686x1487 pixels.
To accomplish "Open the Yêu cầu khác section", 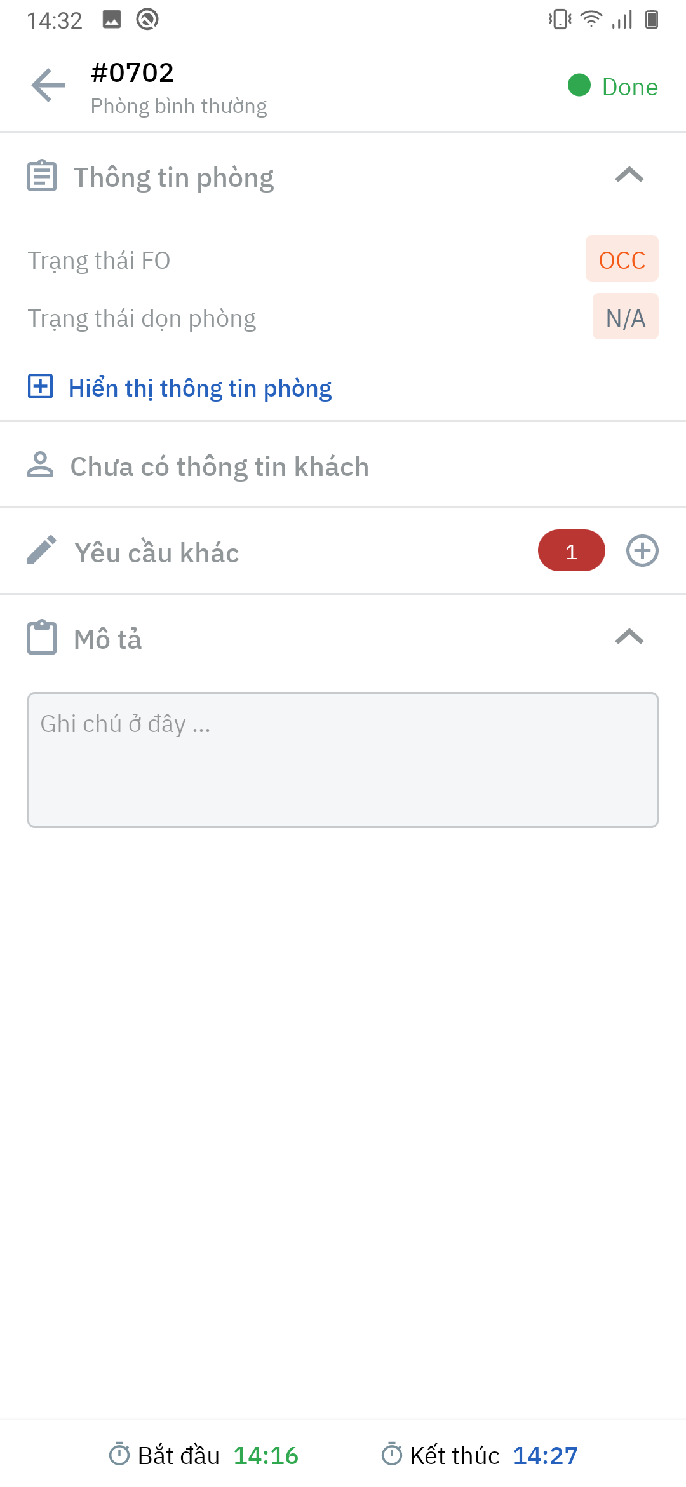I will pos(156,553).
